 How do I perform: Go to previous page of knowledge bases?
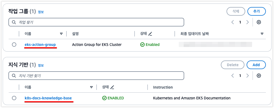[232, 76]
